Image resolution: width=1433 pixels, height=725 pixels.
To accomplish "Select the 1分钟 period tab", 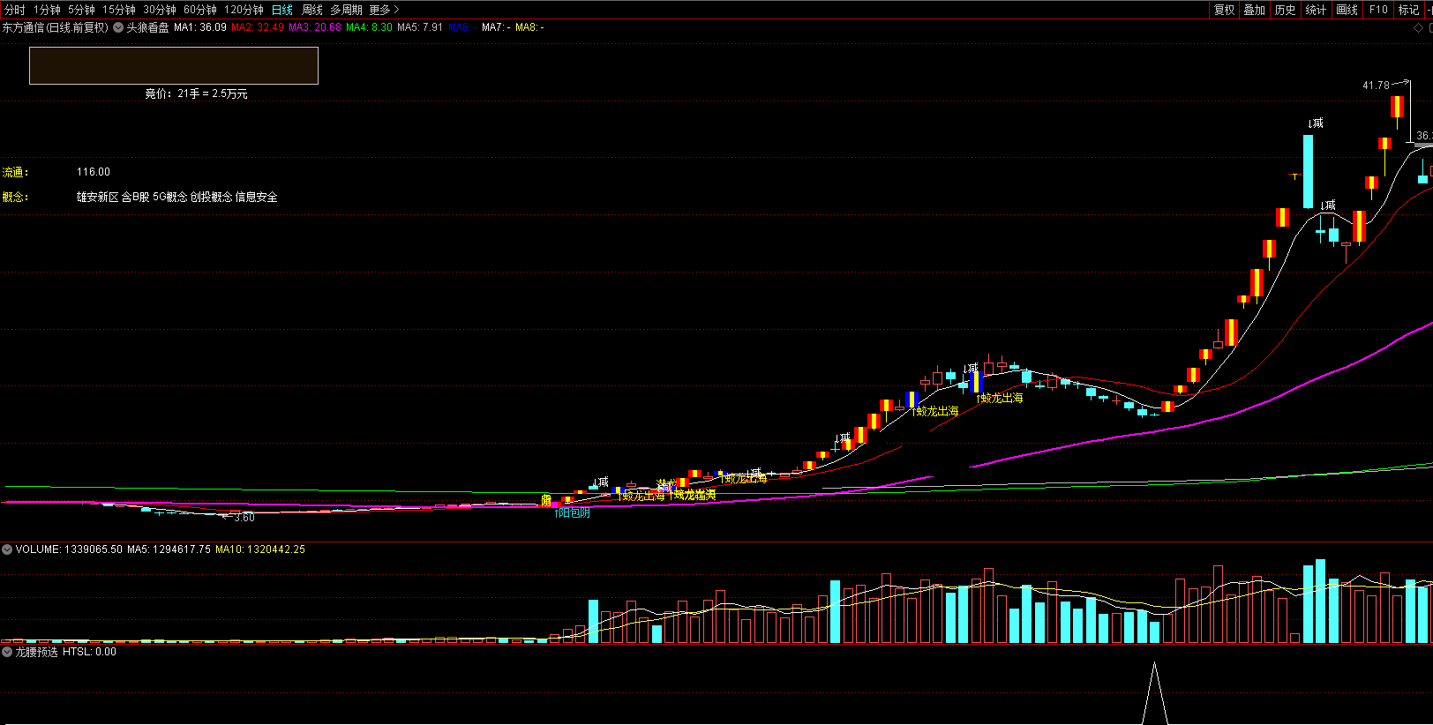I will click(x=47, y=10).
